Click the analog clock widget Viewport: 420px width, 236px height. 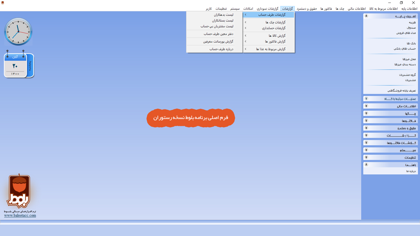point(18,32)
